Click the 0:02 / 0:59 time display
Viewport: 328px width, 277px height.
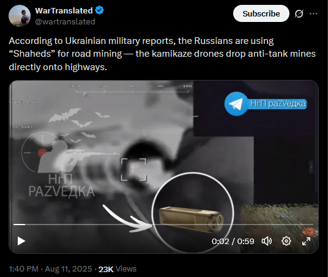[x=233, y=242]
